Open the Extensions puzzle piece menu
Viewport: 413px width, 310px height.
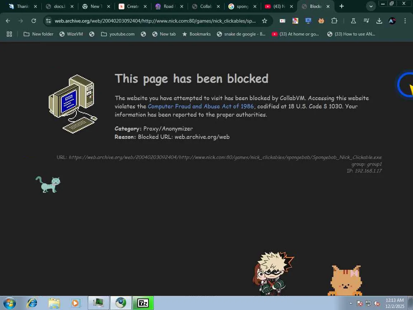coord(334,21)
